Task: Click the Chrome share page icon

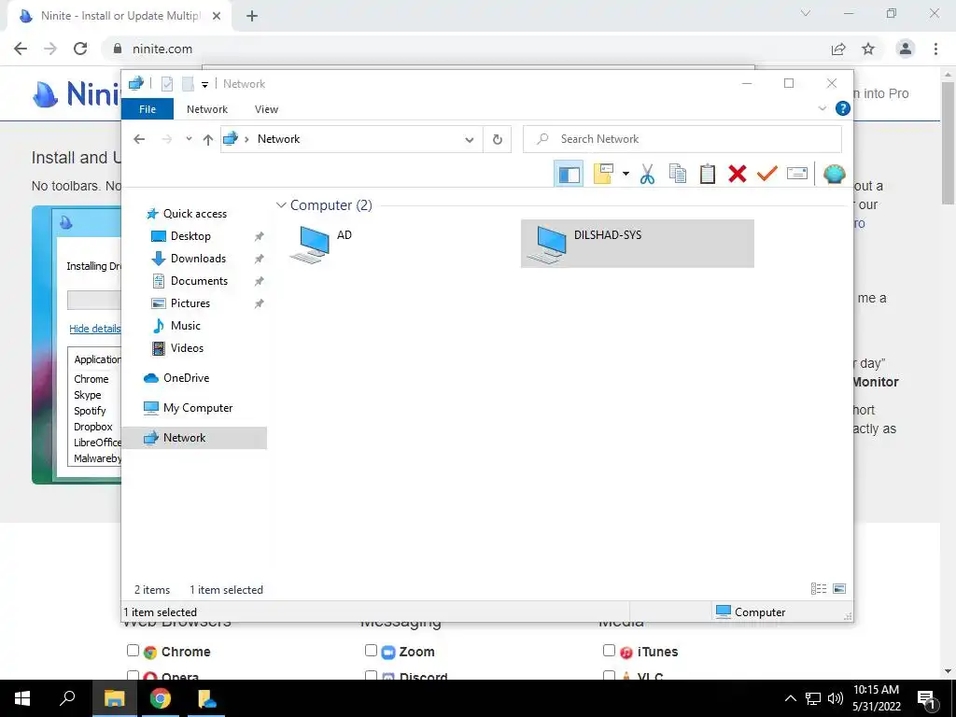Action: click(838, 49)
